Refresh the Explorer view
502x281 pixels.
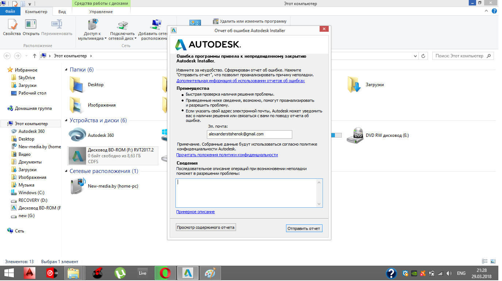(423, 56)
